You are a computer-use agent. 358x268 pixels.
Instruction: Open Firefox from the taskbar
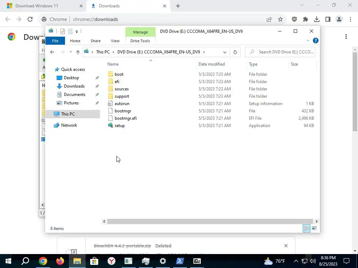60,261
